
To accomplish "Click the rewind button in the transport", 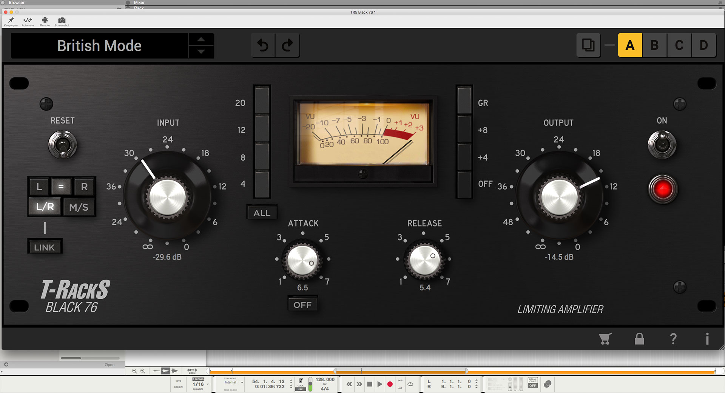I will (349, 384).
